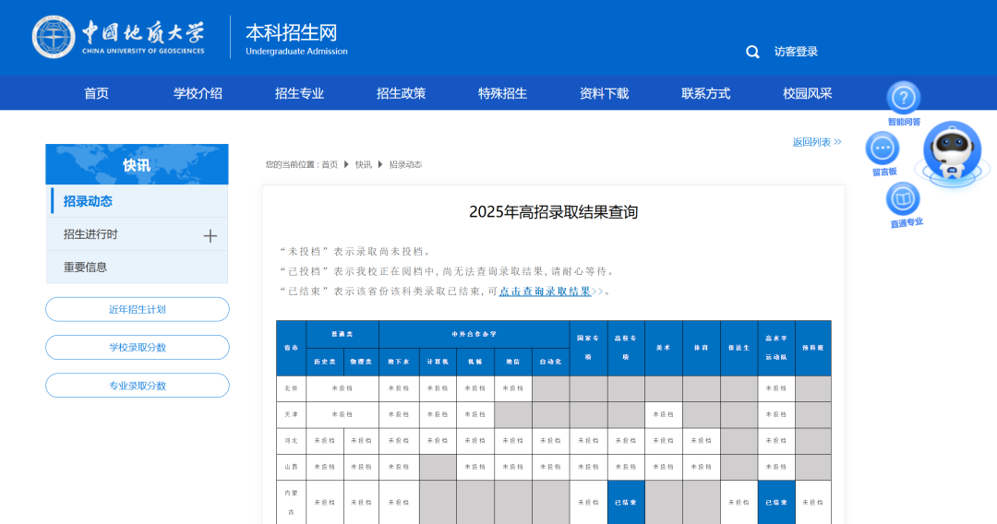This screenshot has height=524, width=997.
Task: Select 招录动态 sidebar item
Action: pos(137,201)
